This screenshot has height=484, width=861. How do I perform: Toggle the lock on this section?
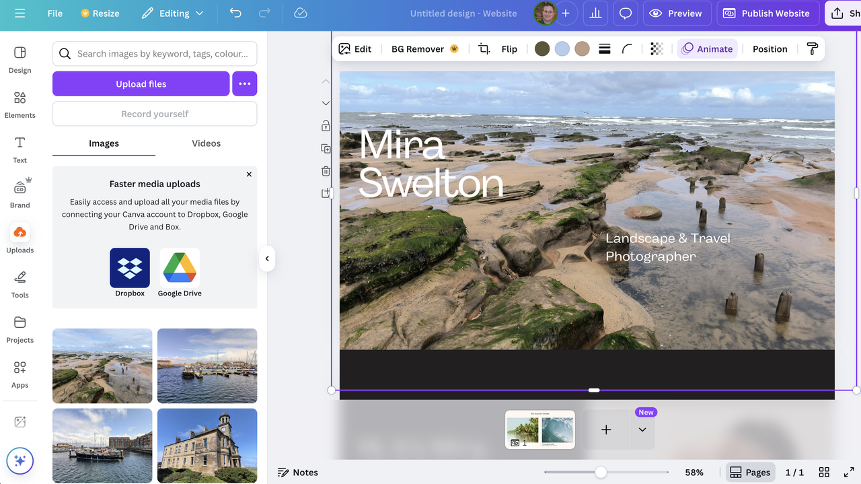pyautogui.click(x=326, y=126)
